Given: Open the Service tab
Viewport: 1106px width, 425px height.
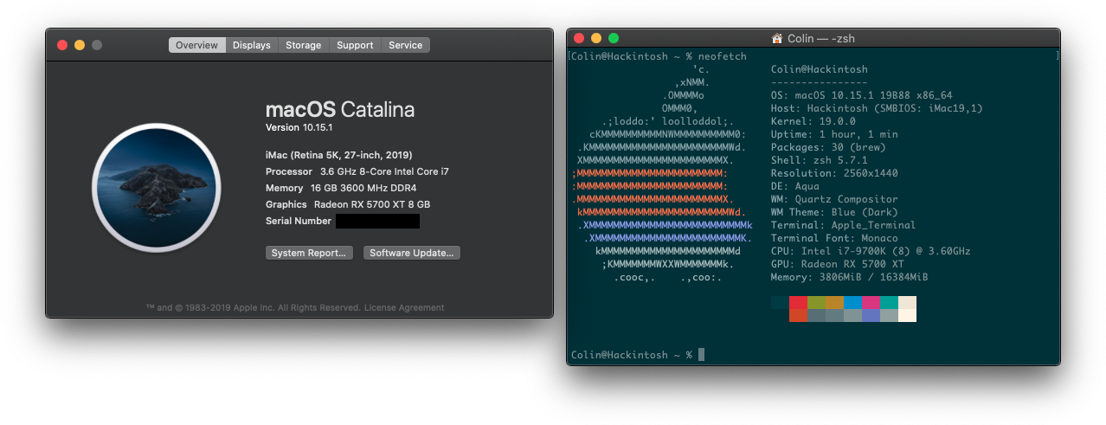Looking at the screenshot, I should (x=406, y=45).
